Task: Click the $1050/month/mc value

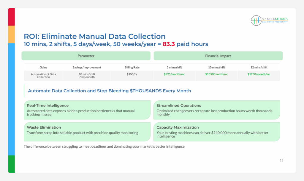Action: (x=216, y=74)
